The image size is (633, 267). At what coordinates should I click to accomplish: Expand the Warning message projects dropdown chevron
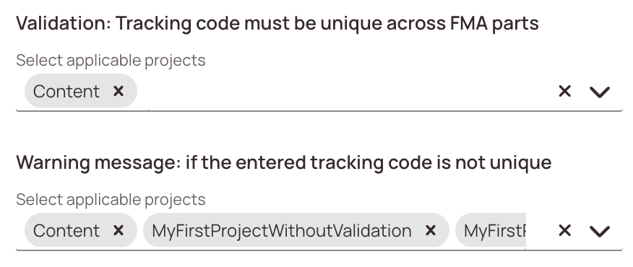(600, 232)
